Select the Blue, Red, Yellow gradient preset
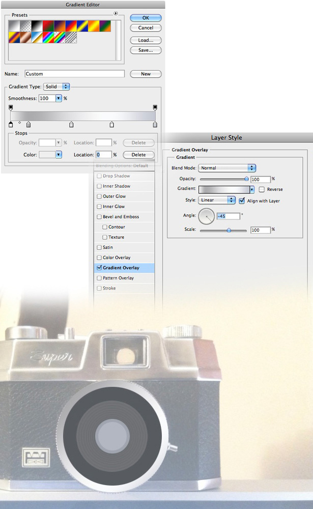313x509 pixels. tap(71, 26)
